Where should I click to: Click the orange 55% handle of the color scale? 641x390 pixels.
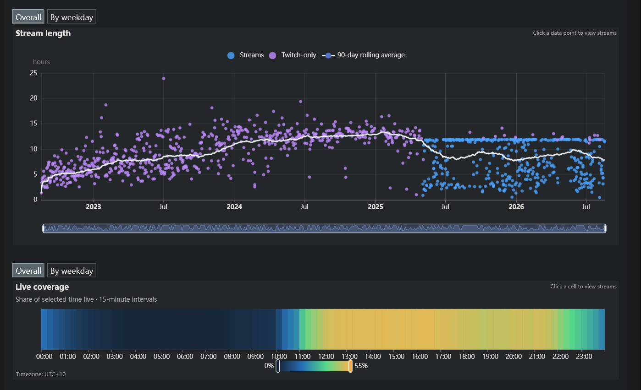click(350, 366)
